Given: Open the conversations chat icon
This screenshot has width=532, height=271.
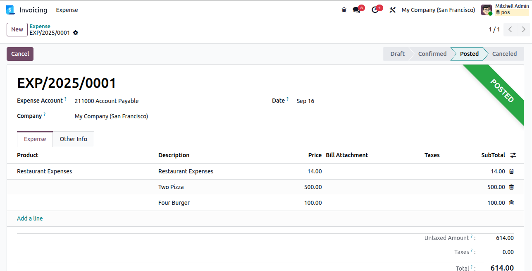Looking at the screenshot, I should pos(356,10).
